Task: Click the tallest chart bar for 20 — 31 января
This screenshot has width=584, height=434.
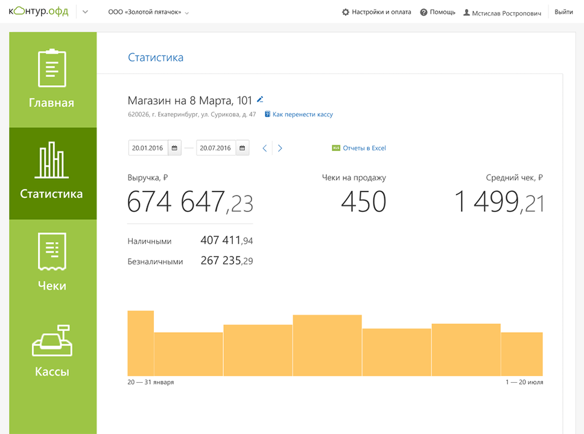Action: tap(141, 343)
